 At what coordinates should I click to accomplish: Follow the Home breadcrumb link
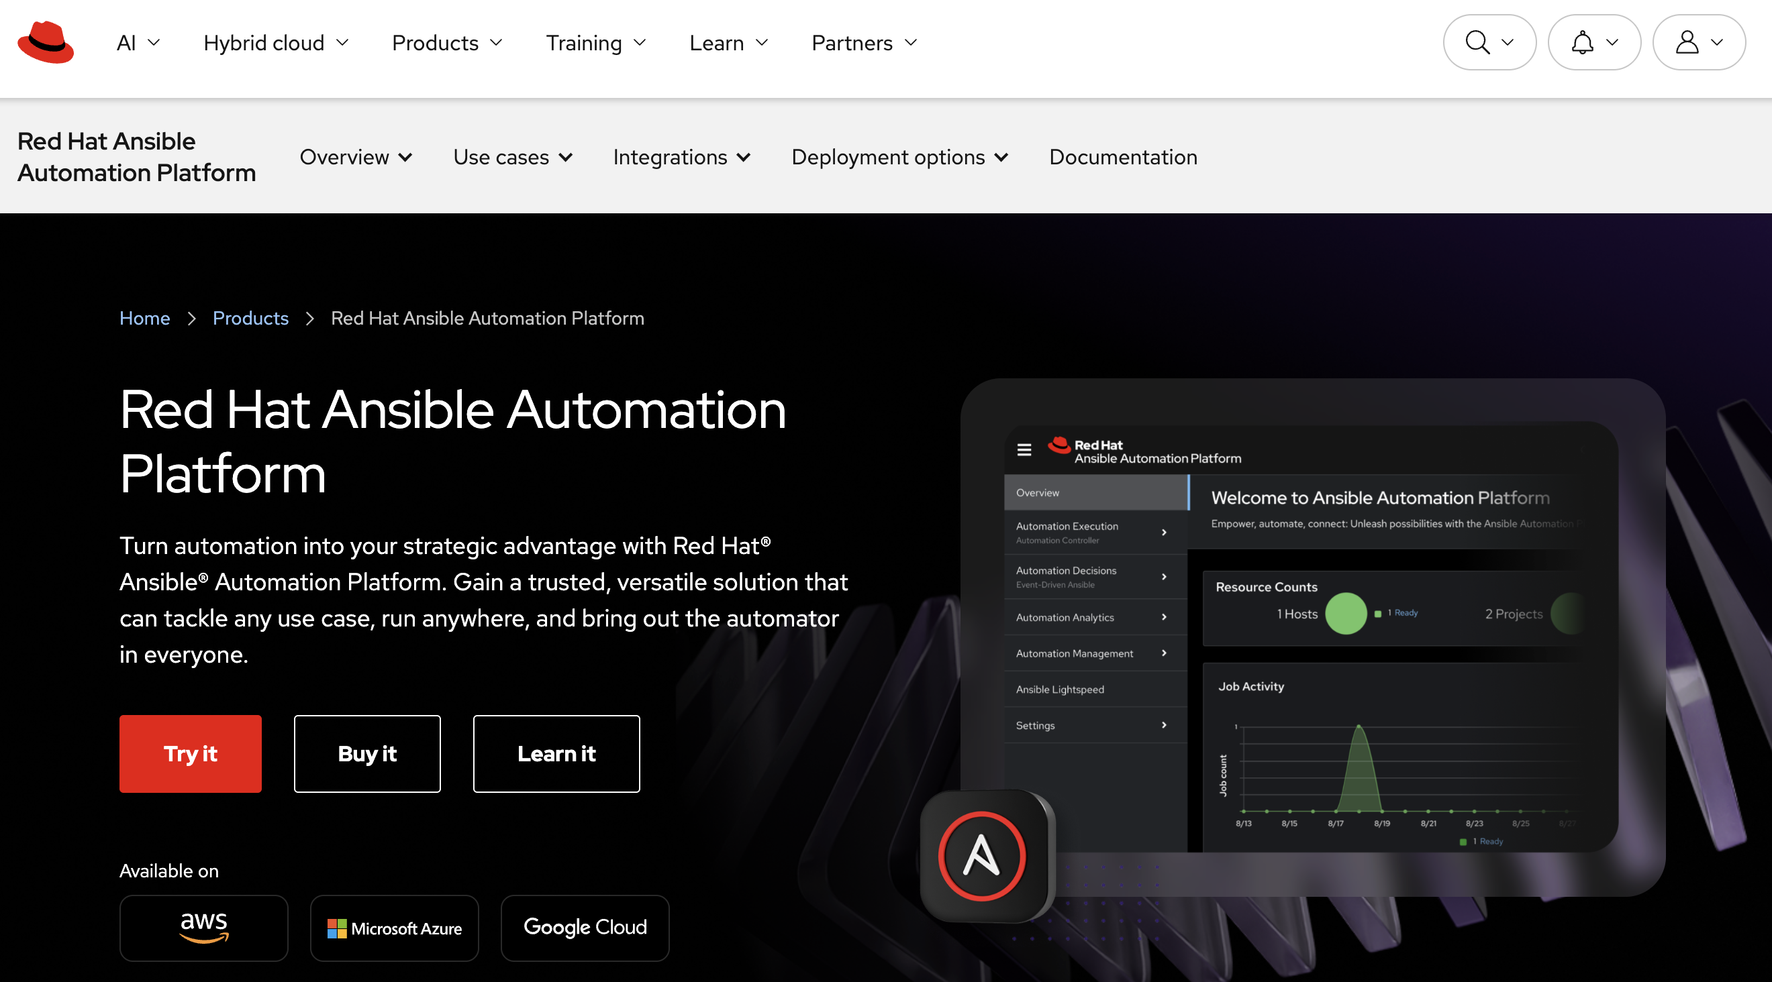(x=144, y=318)
